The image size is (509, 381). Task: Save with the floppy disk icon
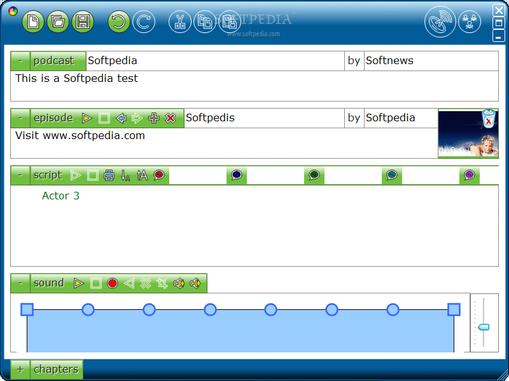pyautogui.click(x=83, y=22)
